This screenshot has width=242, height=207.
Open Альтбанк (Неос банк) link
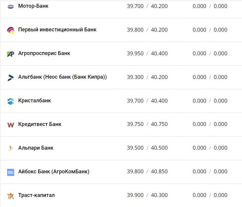tap(62, 77)
